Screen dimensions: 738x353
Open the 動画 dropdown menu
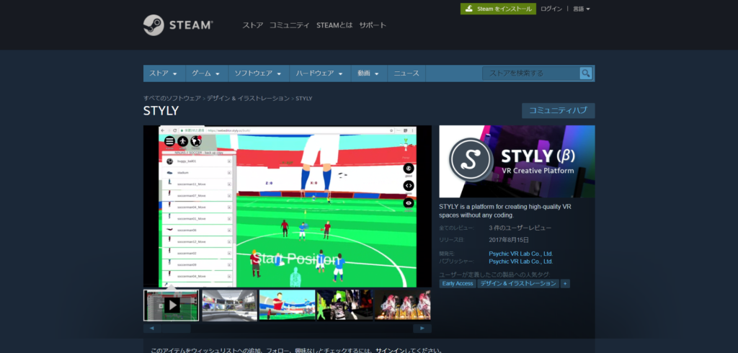coord(368,73)
